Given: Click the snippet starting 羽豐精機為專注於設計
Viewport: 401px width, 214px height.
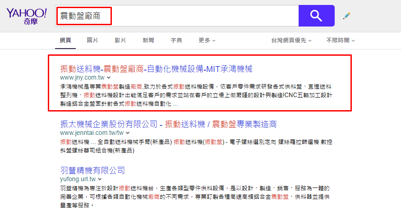Looking at the screenshot, I should (195, 196).
